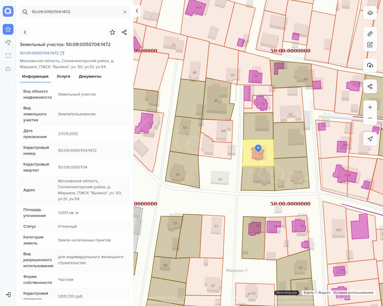Zoom out on the map

coord(370,118)
